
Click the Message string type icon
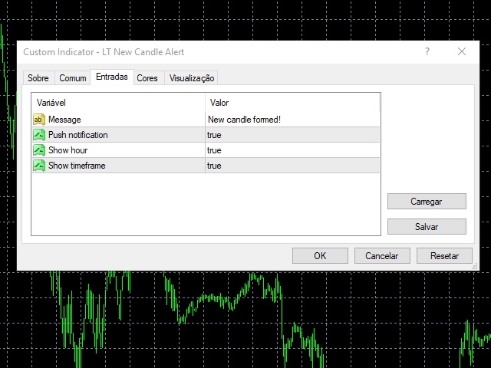pos(39,120)
